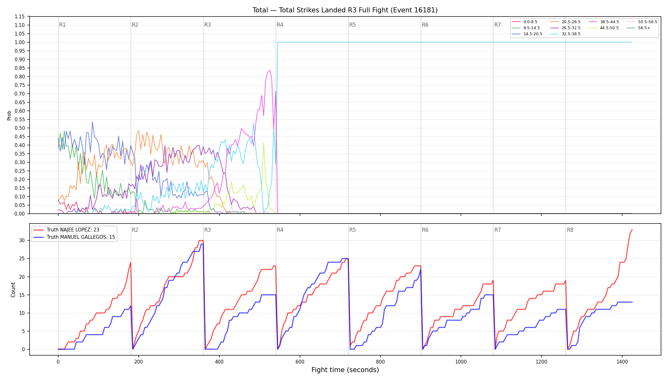
Task: Select the R5 round marker in probability chart
Action: click(x=352, y=25)
